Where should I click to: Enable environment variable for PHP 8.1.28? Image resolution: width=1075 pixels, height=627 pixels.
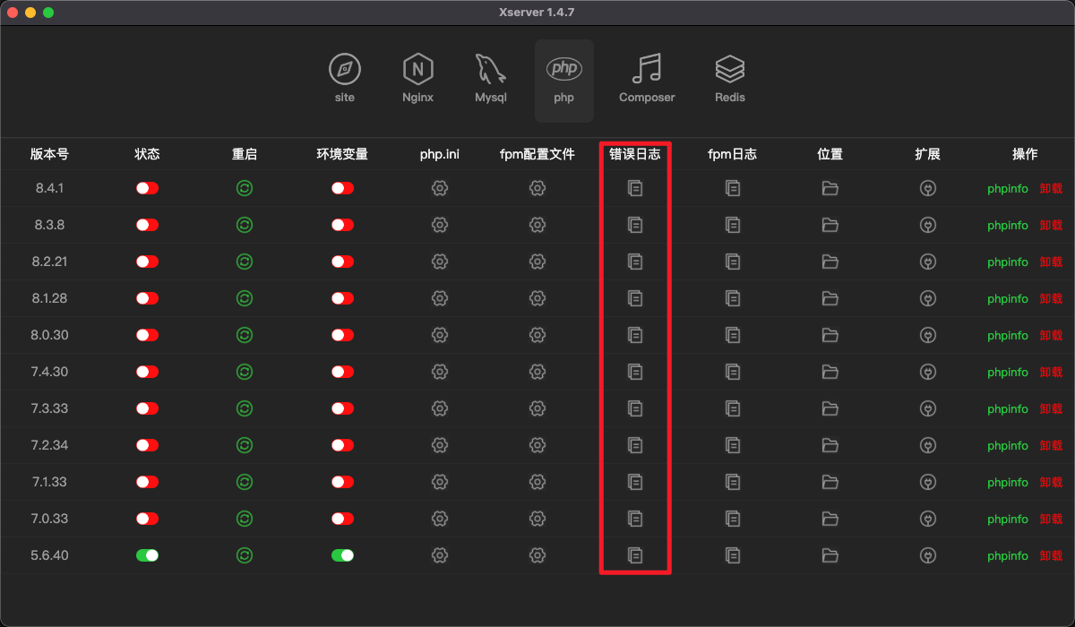click(x=342, y=298)
